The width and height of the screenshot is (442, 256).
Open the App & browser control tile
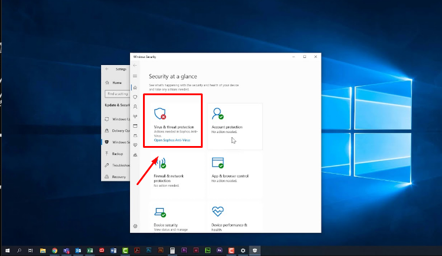(235, 175)
